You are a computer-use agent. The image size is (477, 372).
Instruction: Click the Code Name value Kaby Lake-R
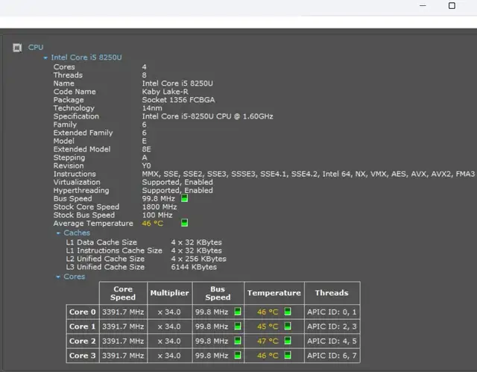[165, 92]
